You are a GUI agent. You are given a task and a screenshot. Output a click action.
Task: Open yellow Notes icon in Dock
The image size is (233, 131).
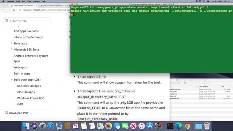tap(84, 126)
